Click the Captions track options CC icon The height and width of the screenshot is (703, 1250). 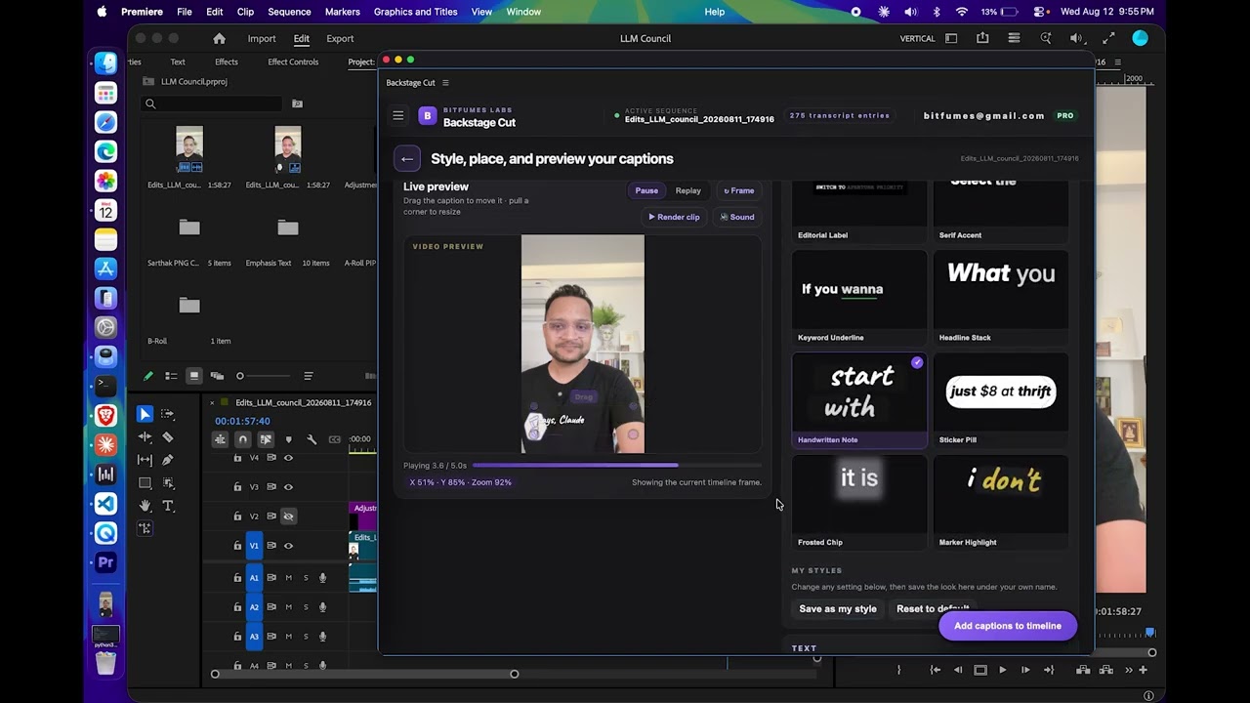click(335, 439)
